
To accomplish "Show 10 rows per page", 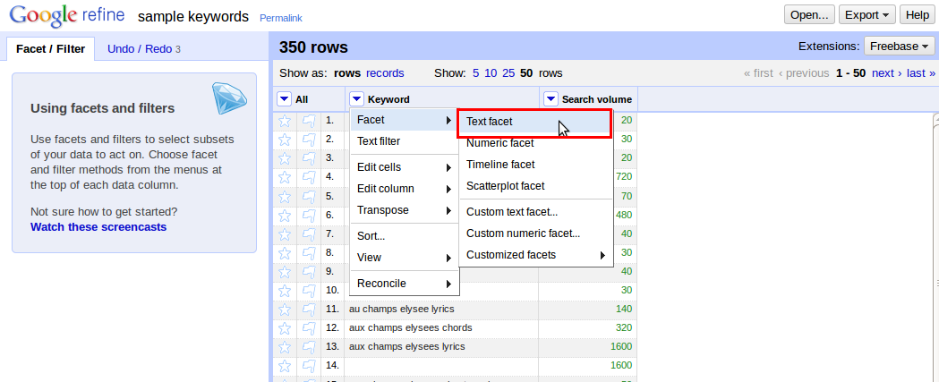I will (491, 73).
